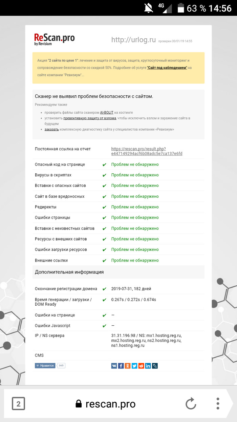Tap the rescan.pro address bar
The image size is (237, 422).
pos(110,404)
